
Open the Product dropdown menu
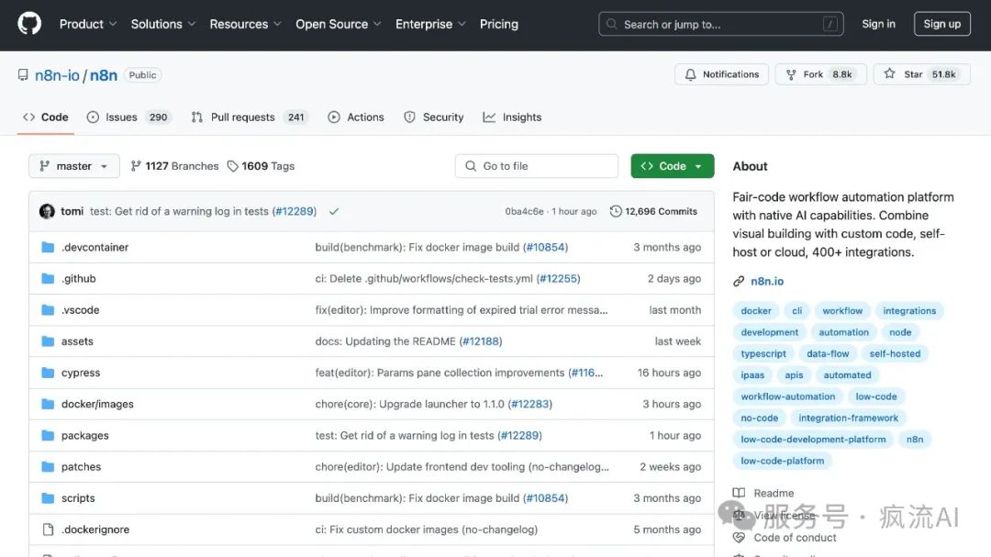[x=88, y=24]
